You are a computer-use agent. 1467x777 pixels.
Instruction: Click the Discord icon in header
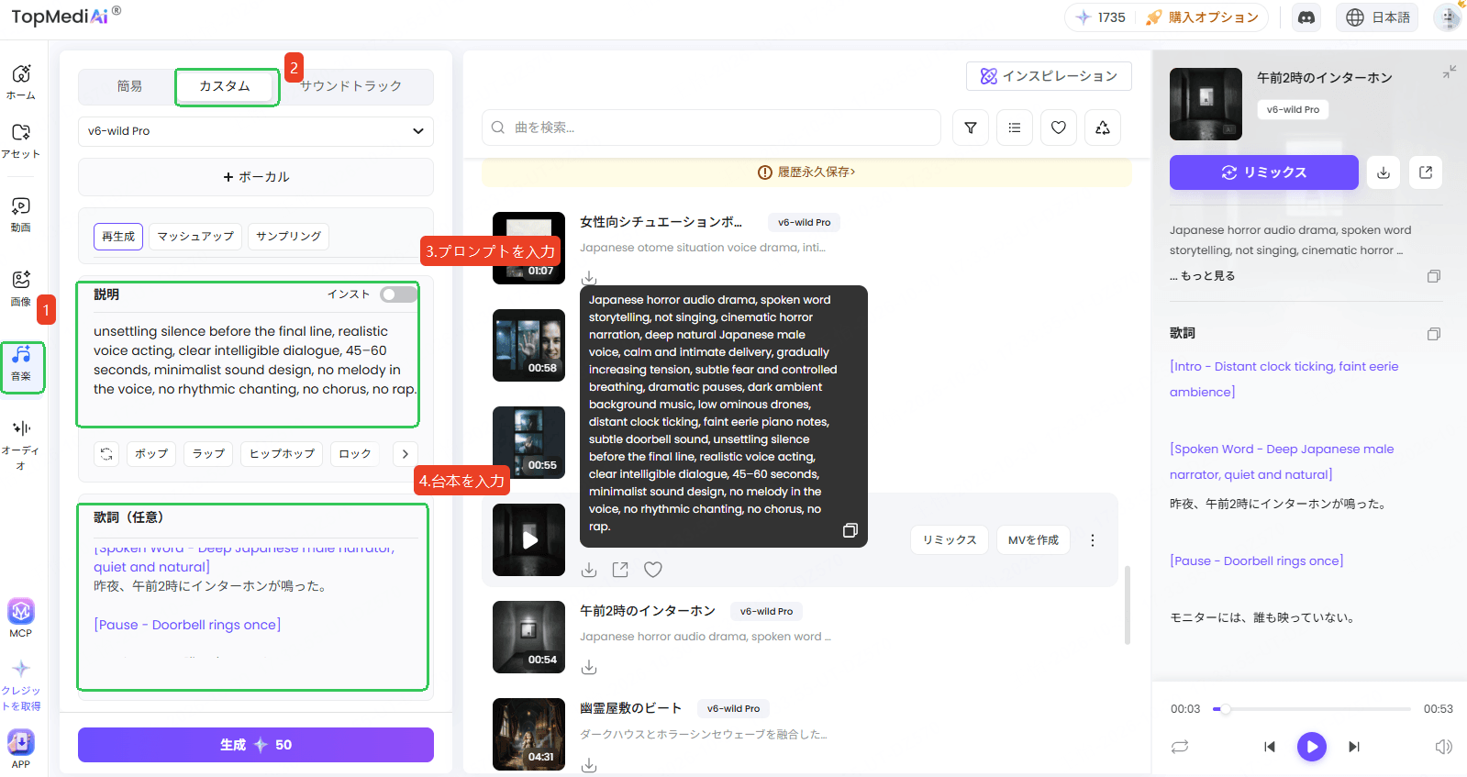point(1306,17)
